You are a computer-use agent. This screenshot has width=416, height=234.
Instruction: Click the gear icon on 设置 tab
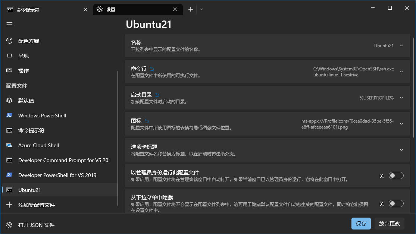coord(100,9)
